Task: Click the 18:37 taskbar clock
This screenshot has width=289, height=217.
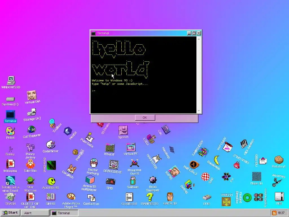Action: click(281, 213)
